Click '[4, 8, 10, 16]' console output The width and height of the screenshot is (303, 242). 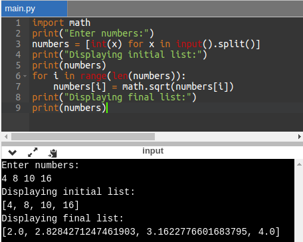point(41,205)
